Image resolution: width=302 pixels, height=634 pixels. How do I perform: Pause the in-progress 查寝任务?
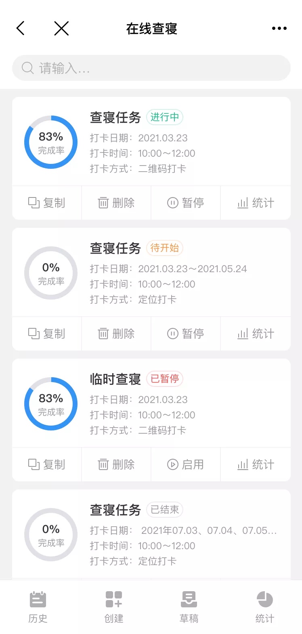point(186,203)
